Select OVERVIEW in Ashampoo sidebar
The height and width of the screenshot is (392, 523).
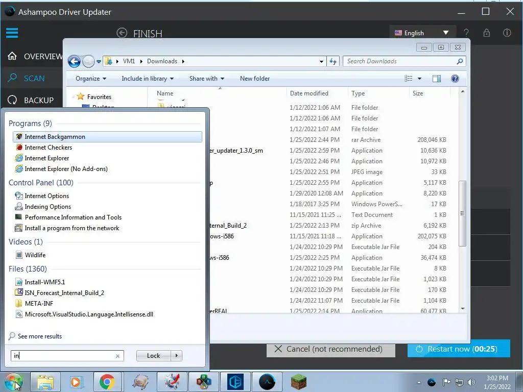(35, 56)
